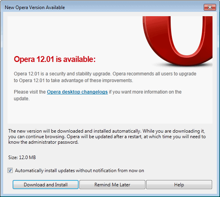Click the shadow beneath the Opera logo
The image size is (220, 197).
[x=182, y=65]
